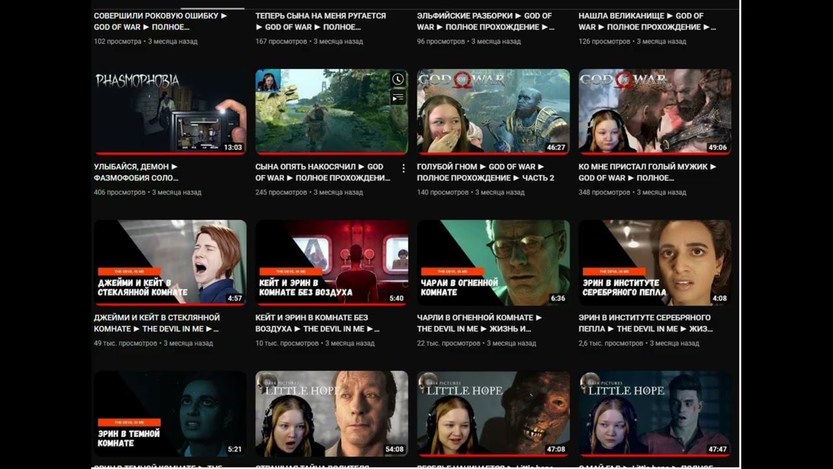Click the "167 просмотров" view count
This screenshot has height=469, width=833.
281,41
